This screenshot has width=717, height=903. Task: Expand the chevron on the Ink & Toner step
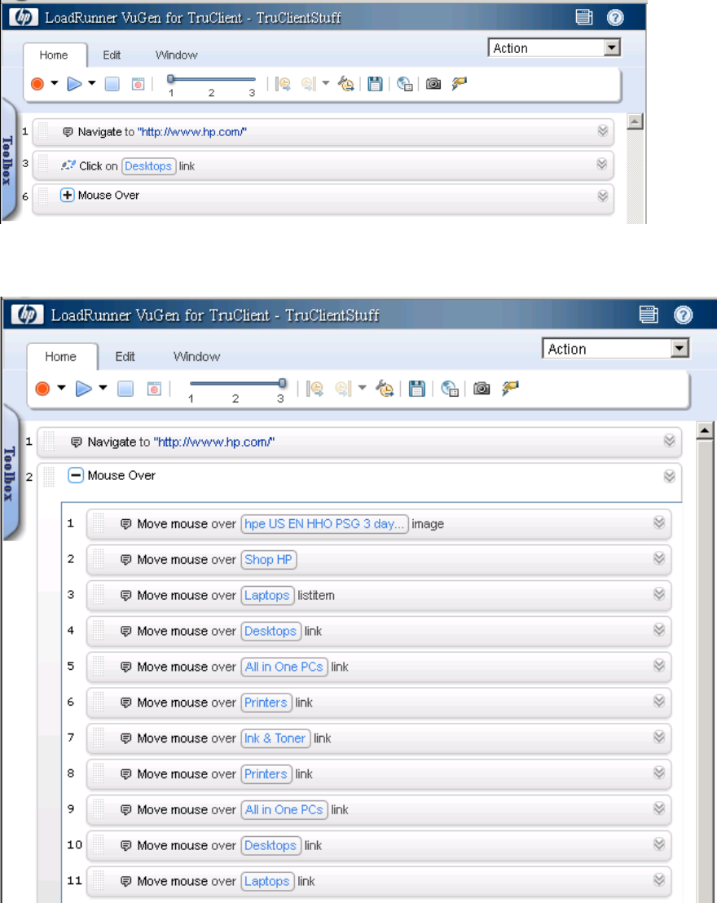point(659,737)
